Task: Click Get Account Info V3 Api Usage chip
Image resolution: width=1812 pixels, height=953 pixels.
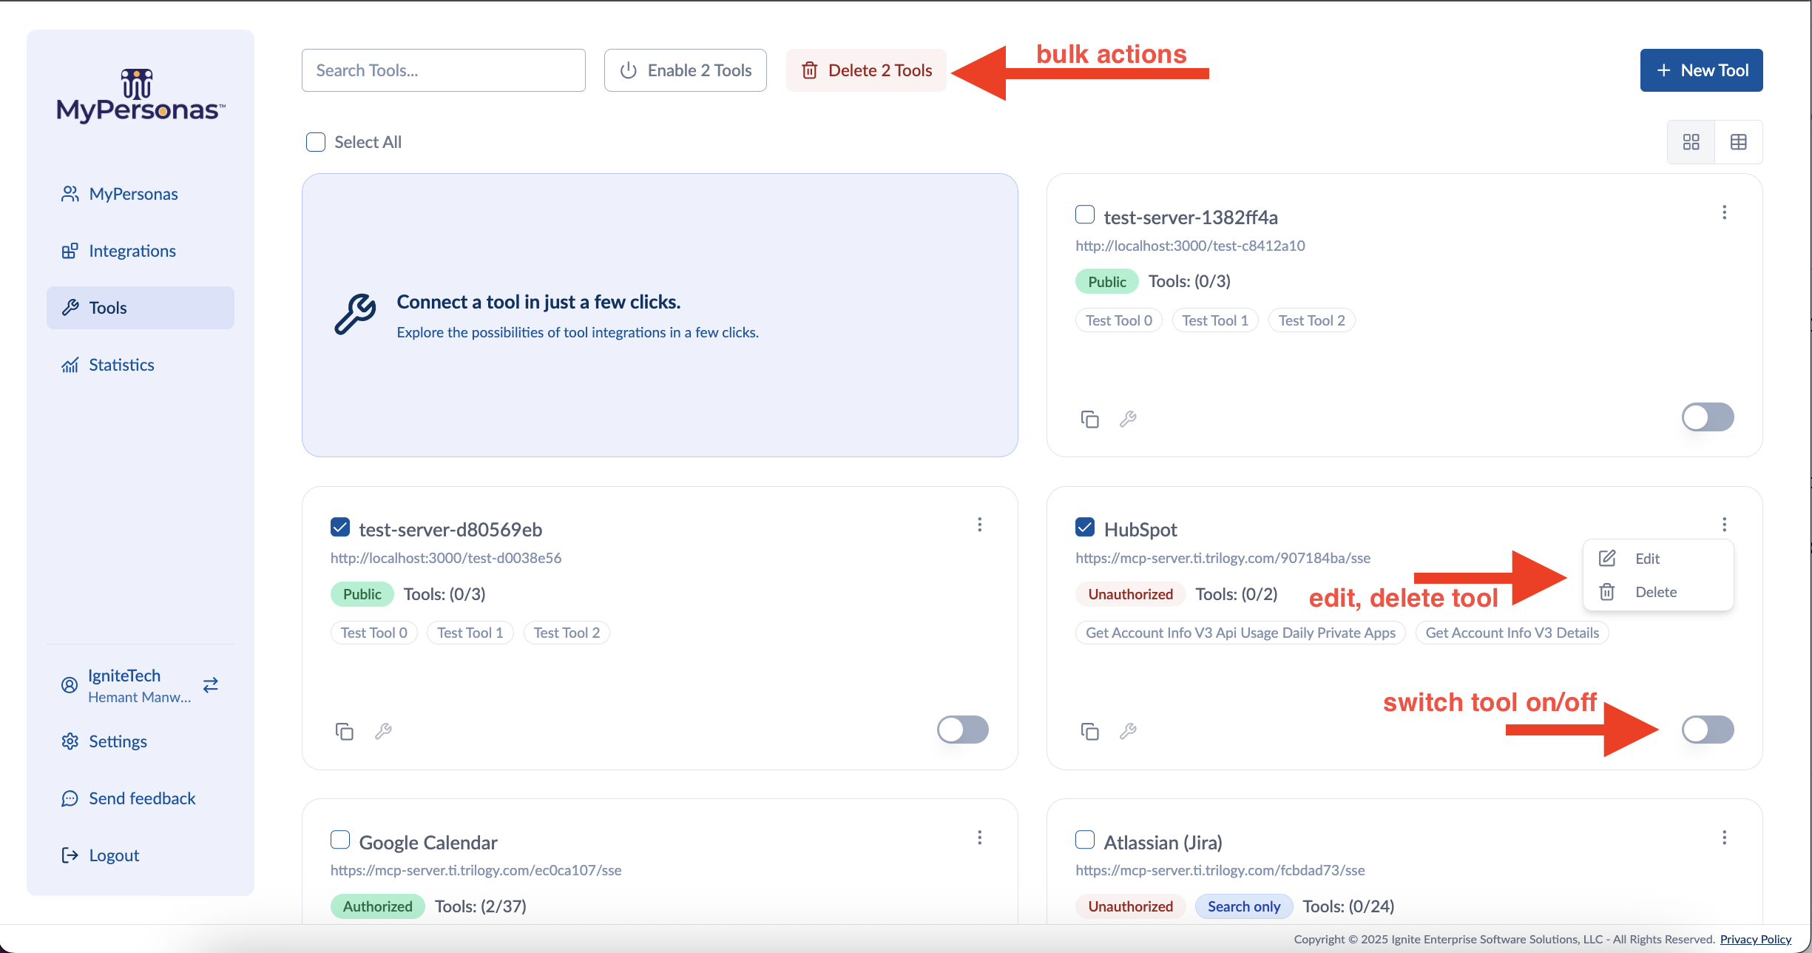Action: [1240, 633]
